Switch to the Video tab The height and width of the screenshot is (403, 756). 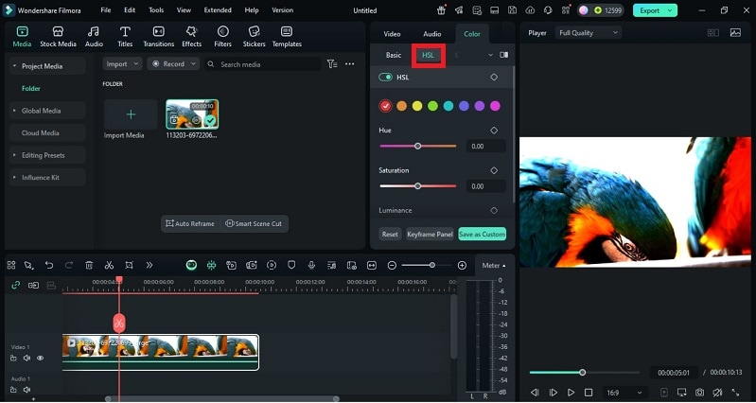(392, 34)
